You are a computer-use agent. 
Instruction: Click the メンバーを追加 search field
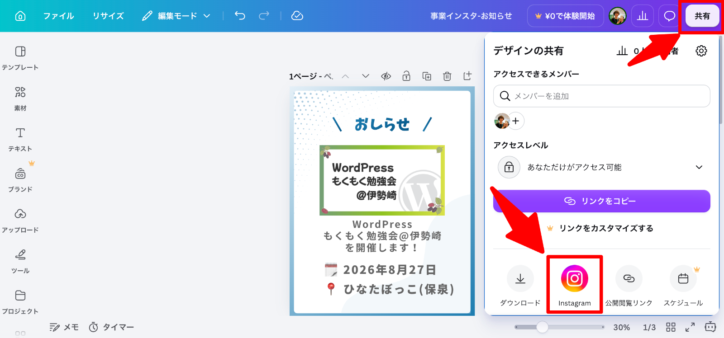point(602,96)
